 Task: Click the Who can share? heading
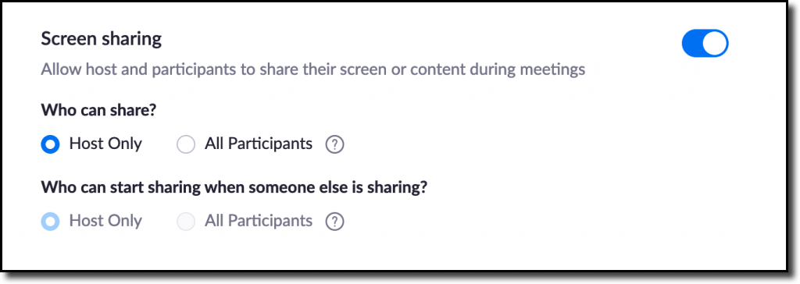pos(98,111)
